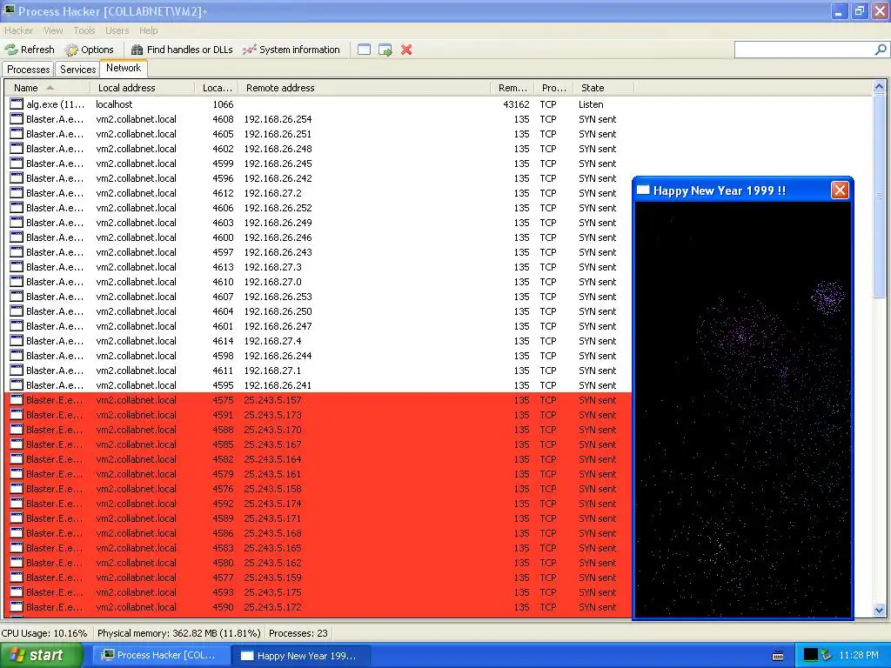Select remote address 192.168.27.4
The image size is (891, 668).
click(272, 341)
